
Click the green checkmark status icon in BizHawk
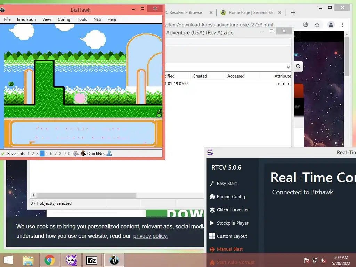click(x=3, y=153)
